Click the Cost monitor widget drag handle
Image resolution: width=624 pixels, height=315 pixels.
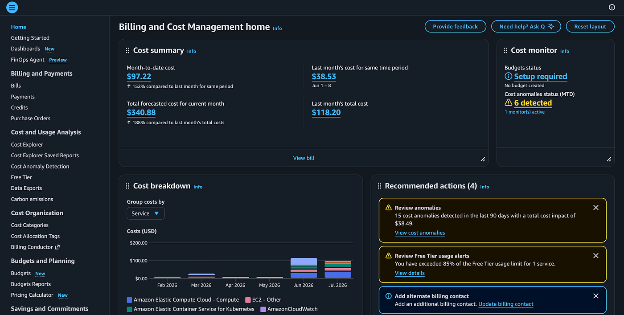click(505, 51)
